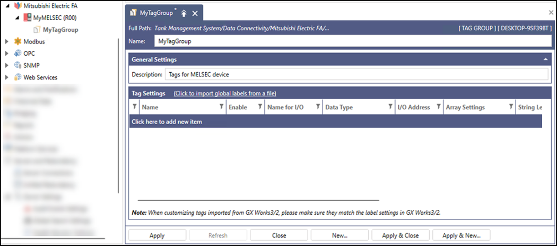This screenshot has width=557, height=246.
Task: Switch to the MyTagGroup tab
Action: (156, 13)
